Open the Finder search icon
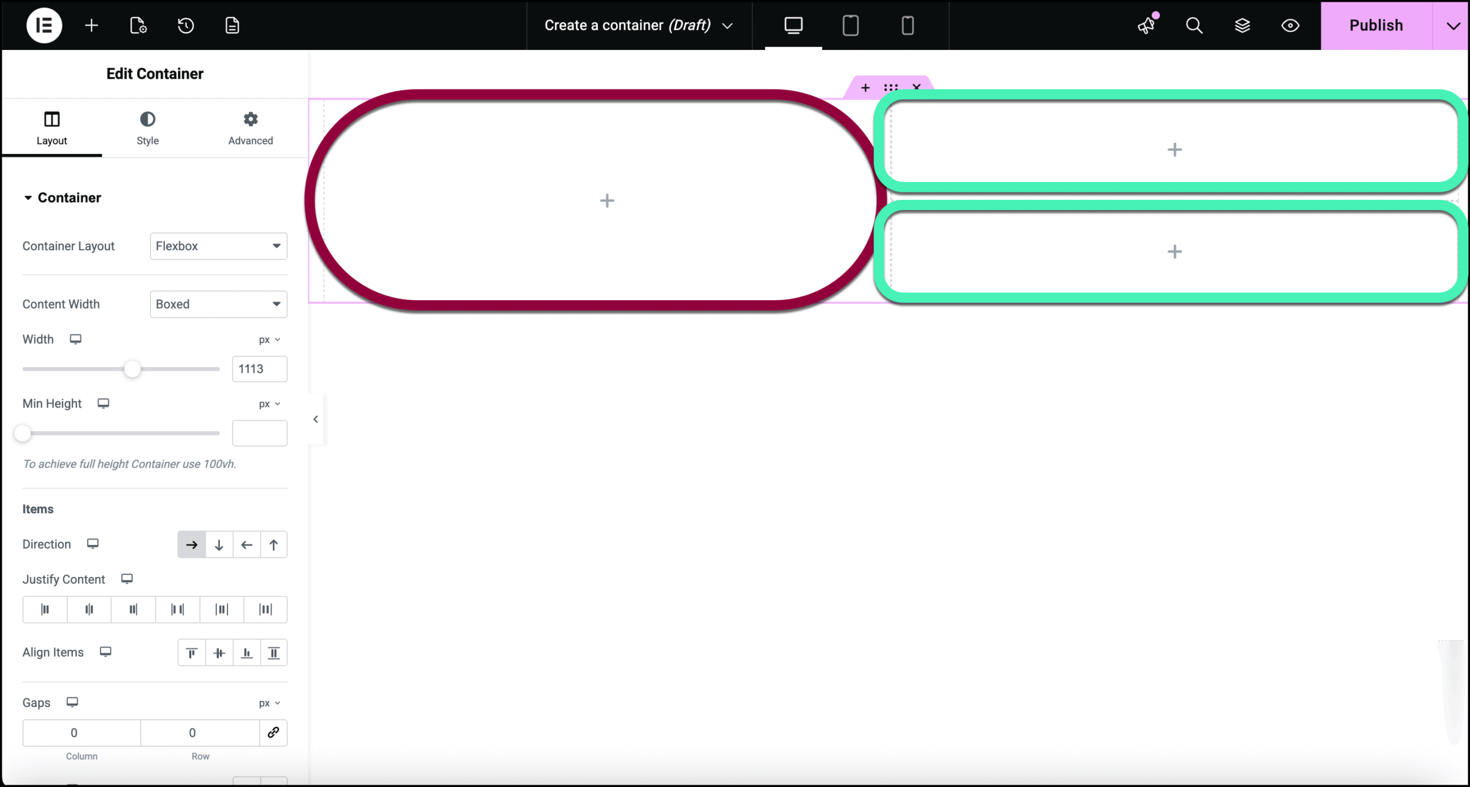 coord(1194,25)
